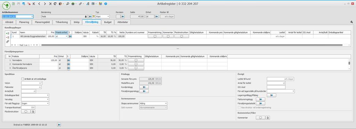Remove row in Kundkopplingar table
This screenshot has width=356, height=129.
(x=8, y=37)
